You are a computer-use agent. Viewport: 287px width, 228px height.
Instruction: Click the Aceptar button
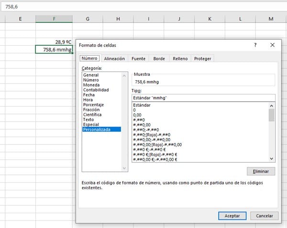(x=232, y=216)
